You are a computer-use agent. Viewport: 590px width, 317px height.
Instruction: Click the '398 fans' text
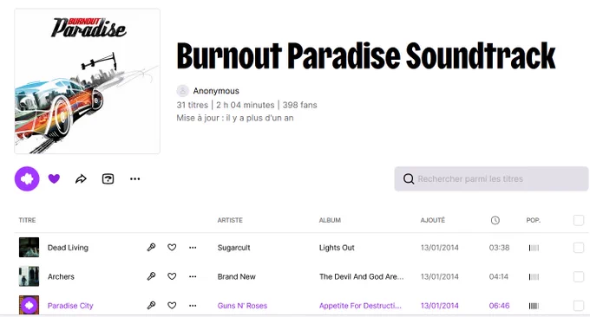click(300, 105)
